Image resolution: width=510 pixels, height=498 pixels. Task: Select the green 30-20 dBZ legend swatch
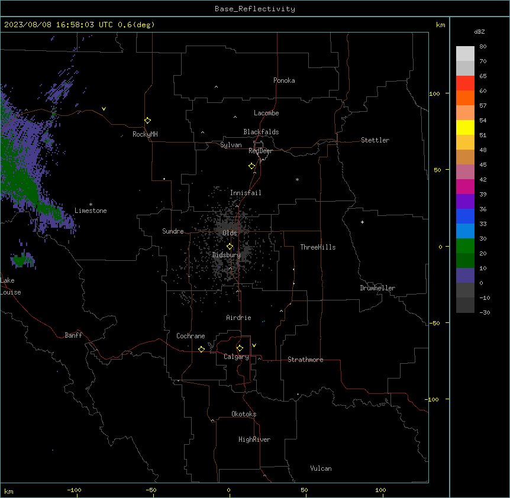(x=465, y=246)
